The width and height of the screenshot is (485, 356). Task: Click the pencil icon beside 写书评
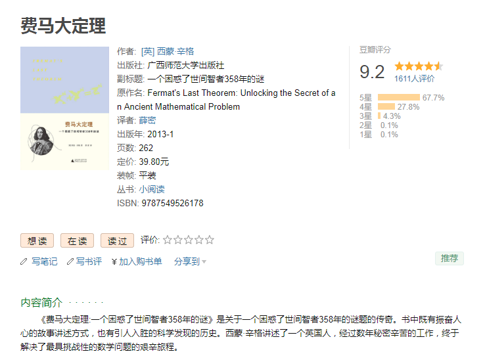coord(70,261)
